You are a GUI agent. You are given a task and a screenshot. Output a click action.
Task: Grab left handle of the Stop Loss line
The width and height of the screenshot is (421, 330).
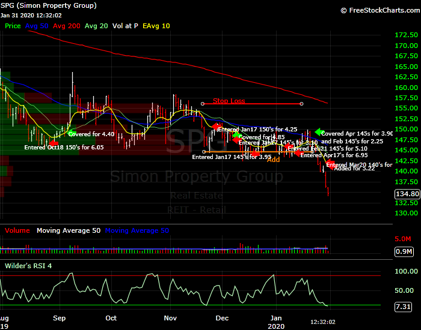tap(203, 104)
